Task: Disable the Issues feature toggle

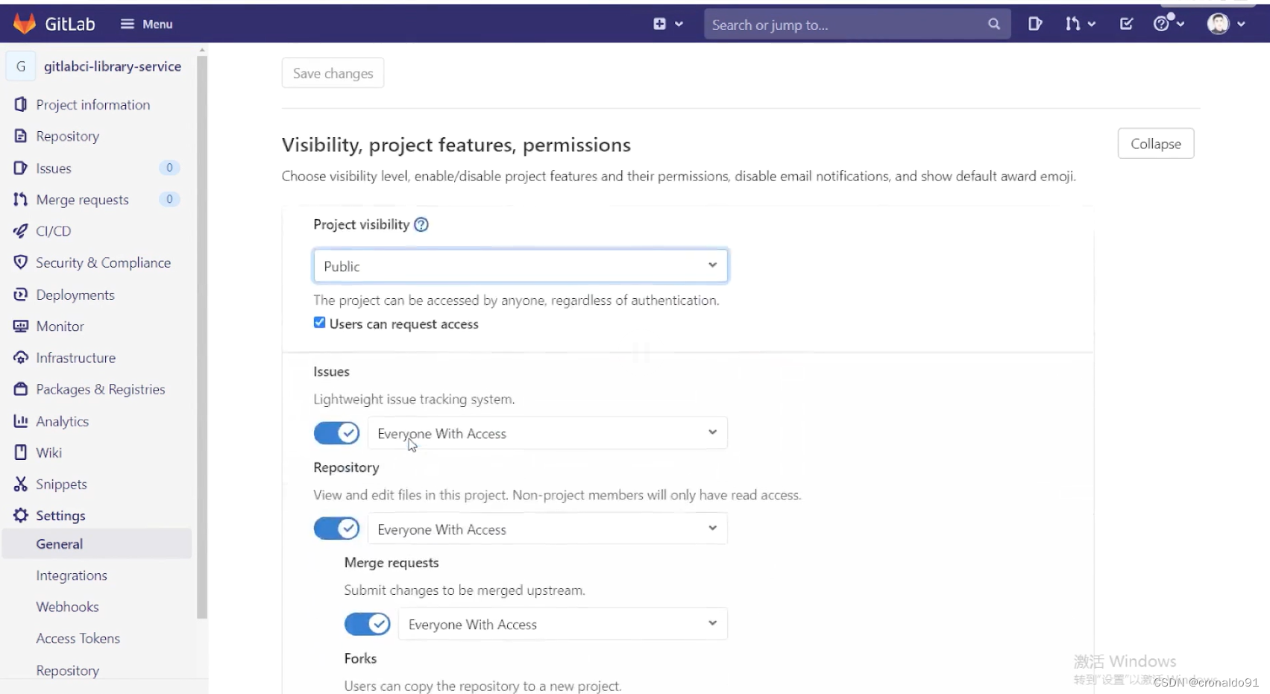Action: tap(336, 433)
